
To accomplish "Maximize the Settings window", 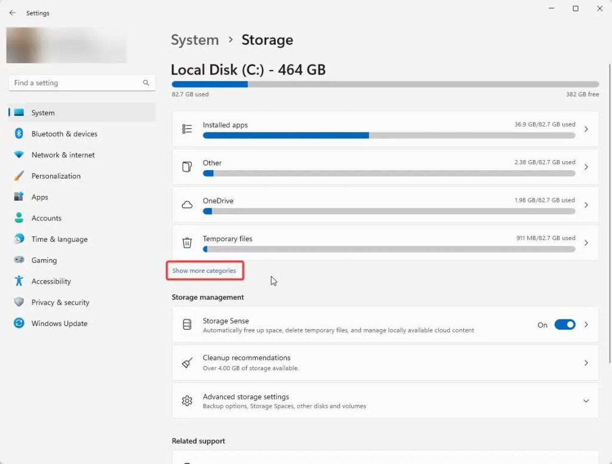I will (x=576, y=8).
